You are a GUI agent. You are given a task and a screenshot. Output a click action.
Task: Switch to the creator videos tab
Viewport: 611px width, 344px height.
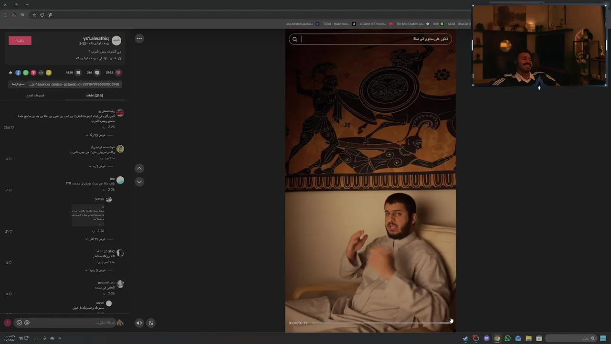[x=35, y=96]
